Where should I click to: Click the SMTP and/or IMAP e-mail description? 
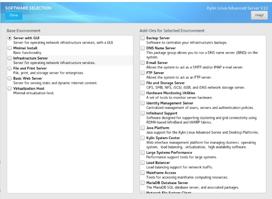coord(194,67)
